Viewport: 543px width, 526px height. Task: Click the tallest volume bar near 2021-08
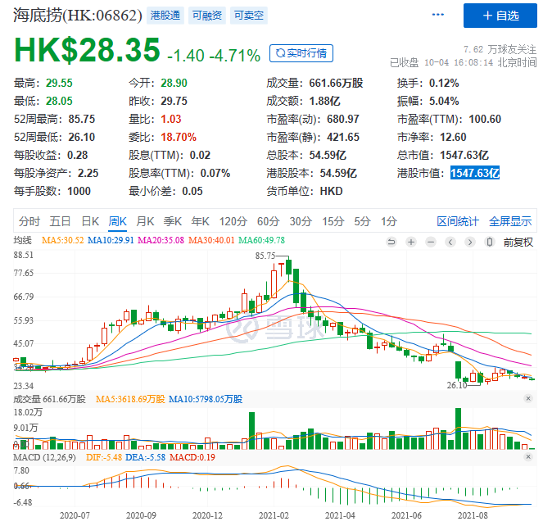(x=458, y=429)
